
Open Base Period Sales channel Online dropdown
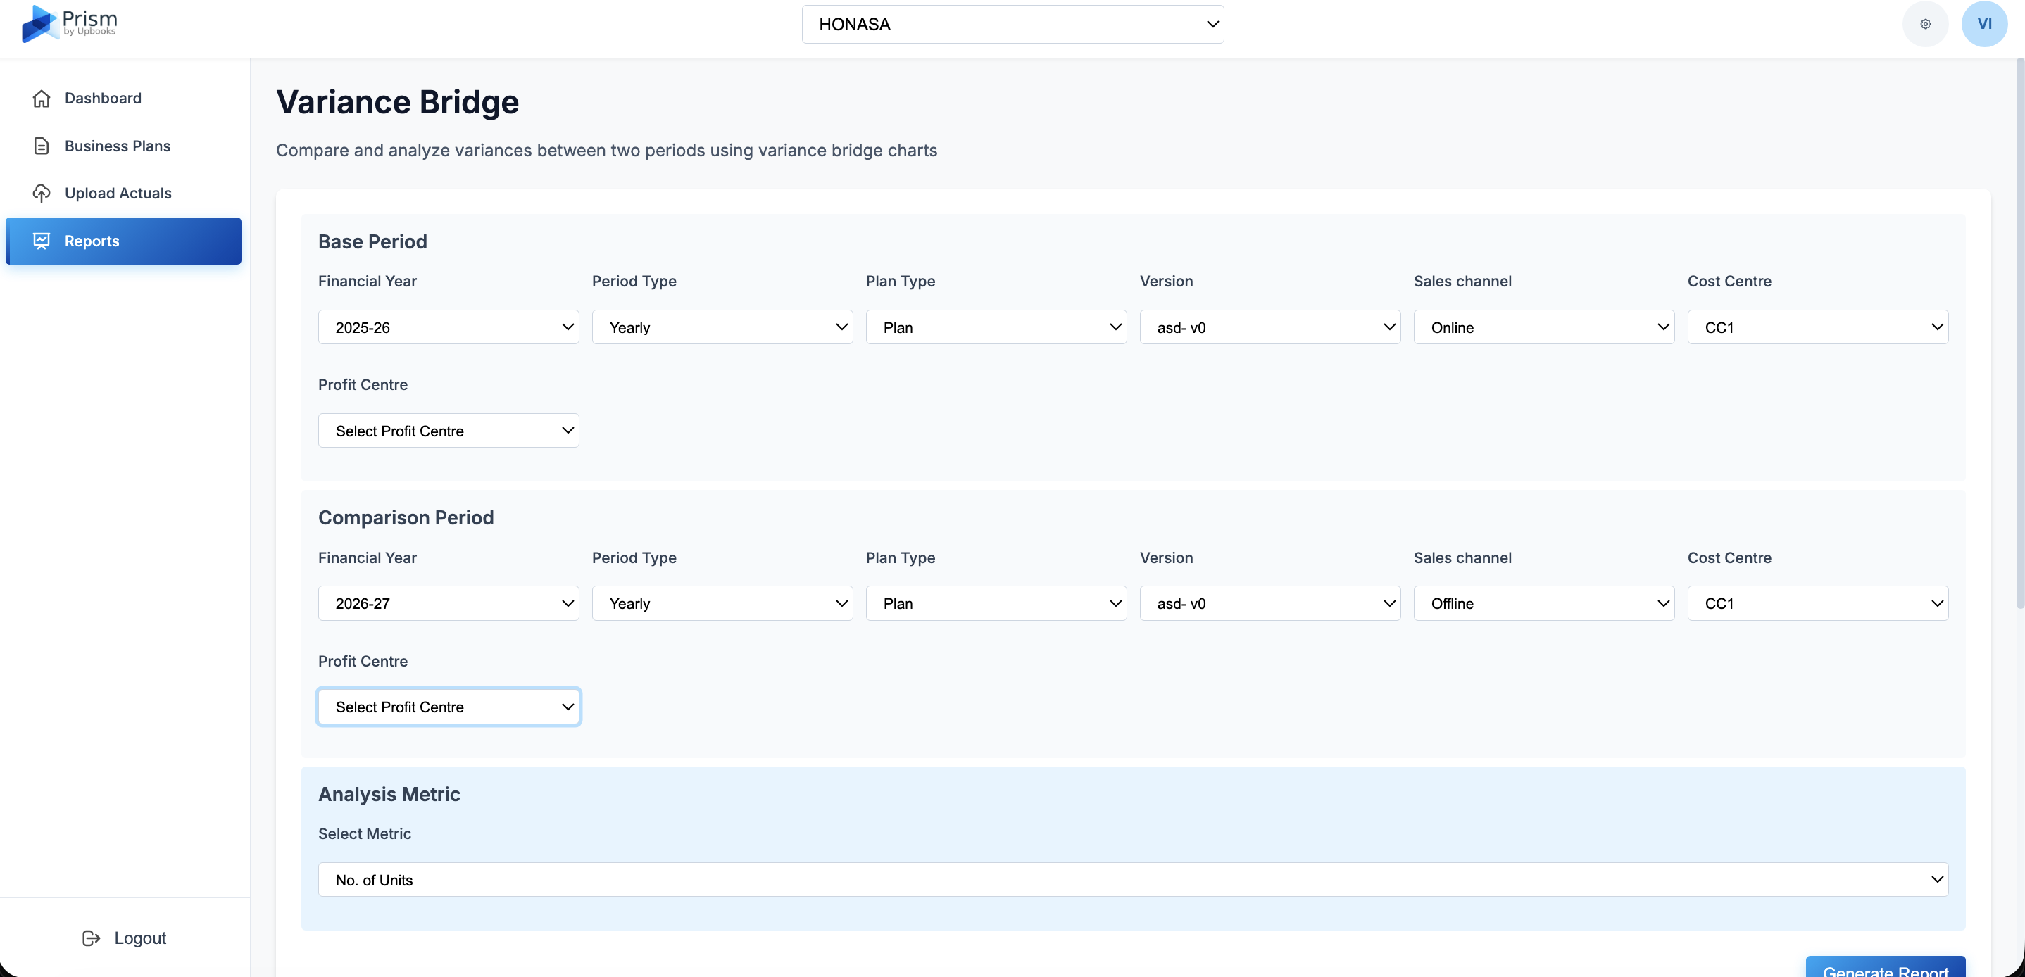pos(1543,327)
